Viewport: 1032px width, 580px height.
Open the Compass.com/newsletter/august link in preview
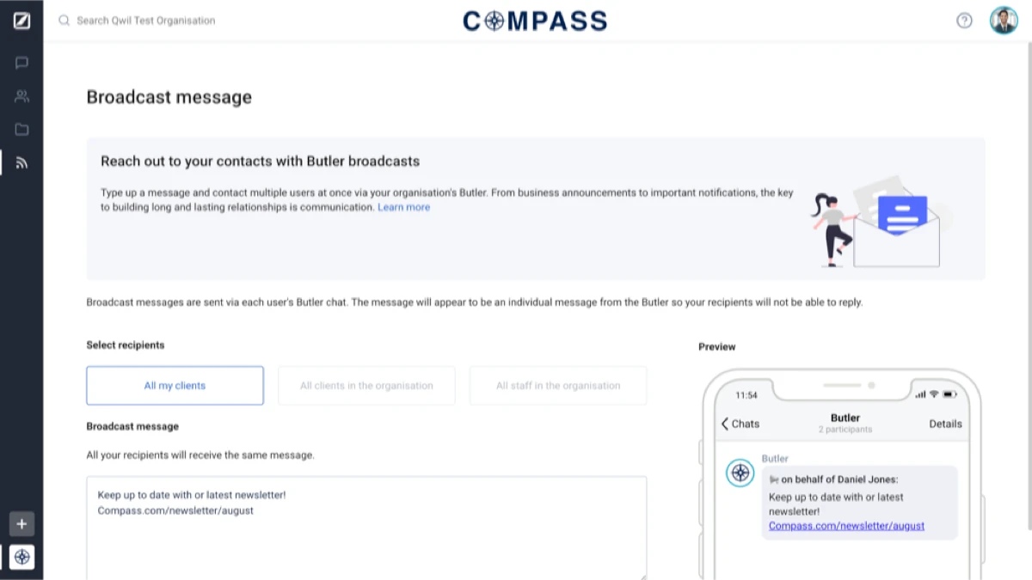pyautogui.click(x=846, y=526)
